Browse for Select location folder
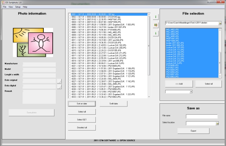 pyautogui.click(x=217, y=123)
